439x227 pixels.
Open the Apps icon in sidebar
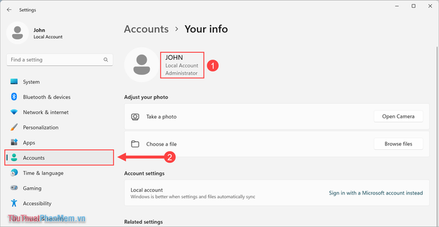point(14,142)
